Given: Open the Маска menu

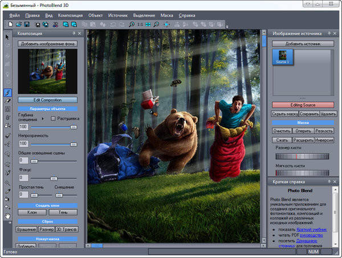Looking at the screenshot, I should pyautogui.click(x=167, y=14).
